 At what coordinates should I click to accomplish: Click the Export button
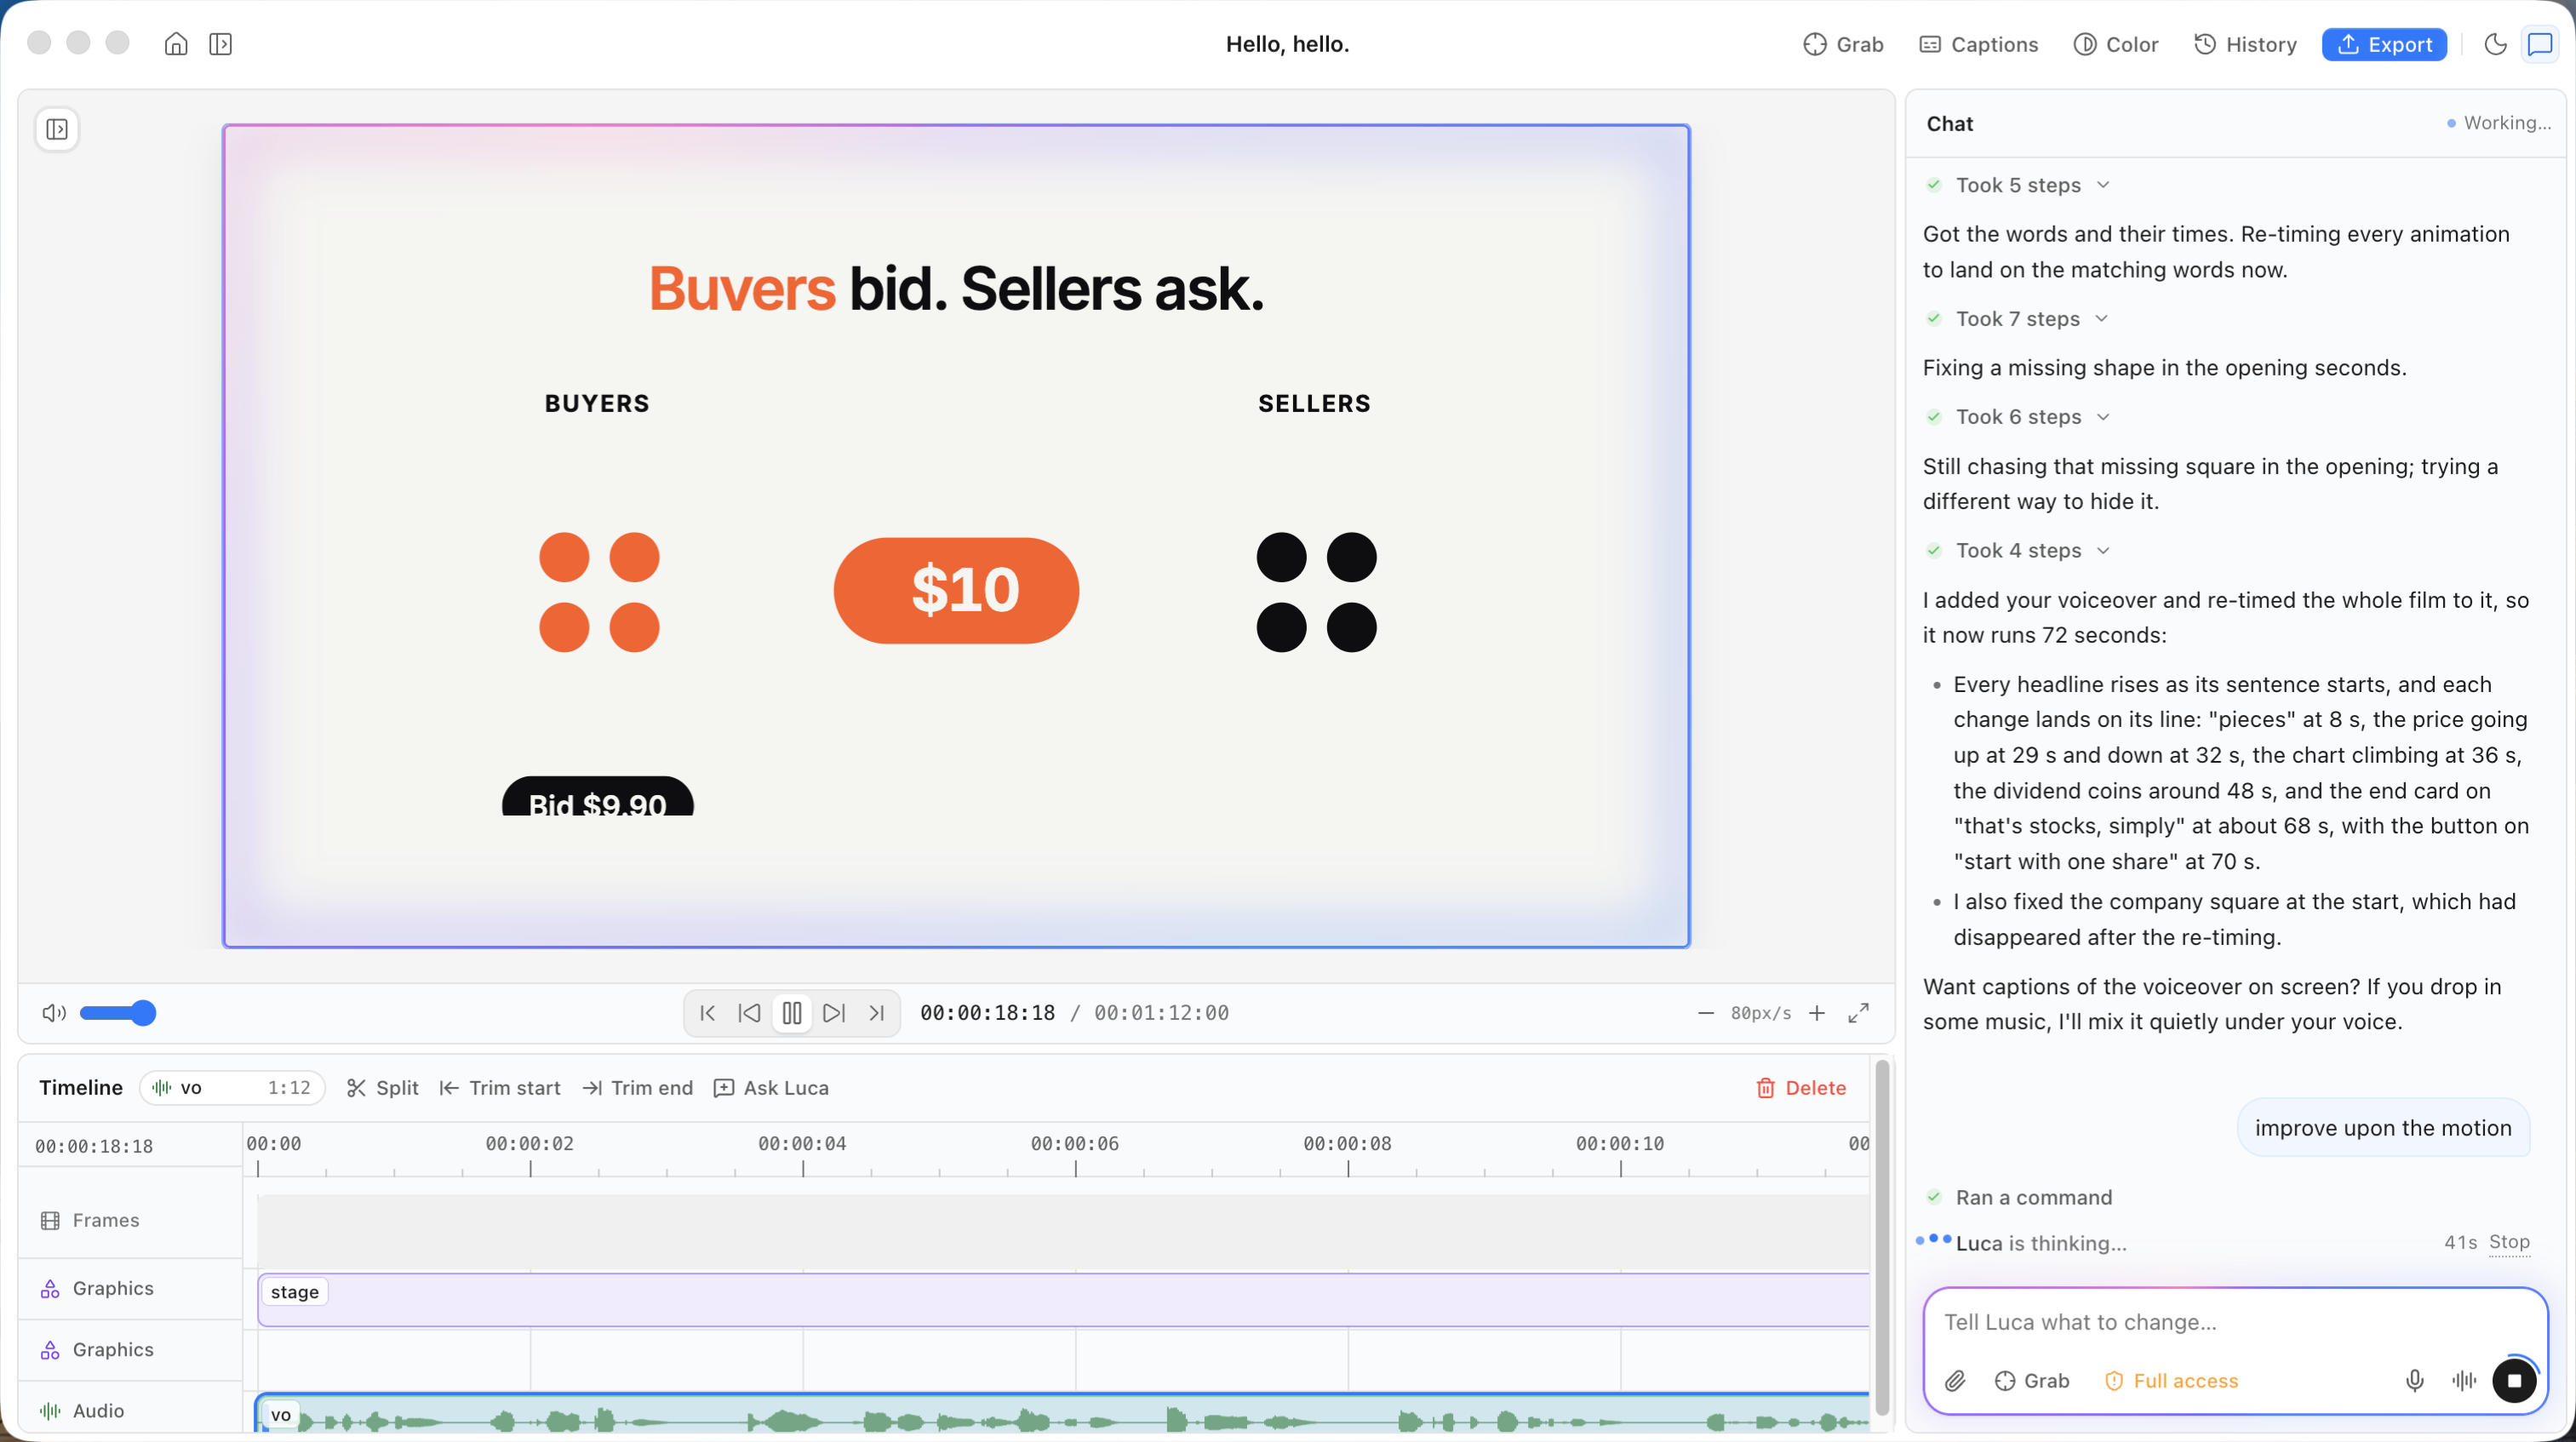[x=2384, y=44]
